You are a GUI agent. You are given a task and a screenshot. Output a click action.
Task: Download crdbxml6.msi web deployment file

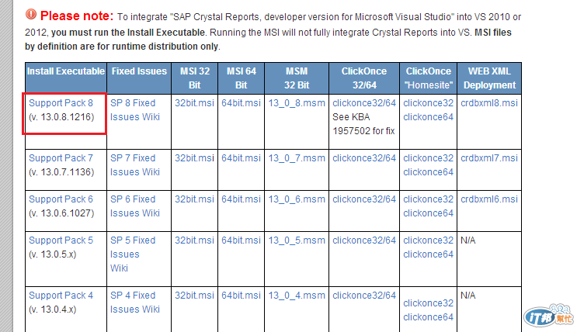489,199
